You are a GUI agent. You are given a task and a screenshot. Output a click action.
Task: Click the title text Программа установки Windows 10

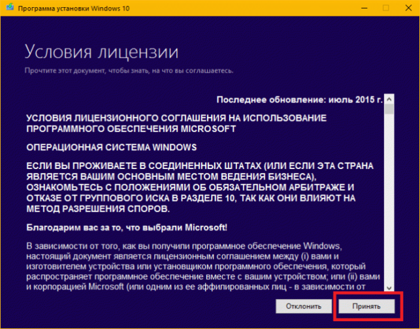[74, 8]
